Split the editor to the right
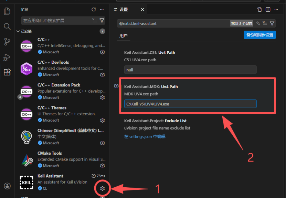Viewport: 286px width, 198px height. pos(268,10)
